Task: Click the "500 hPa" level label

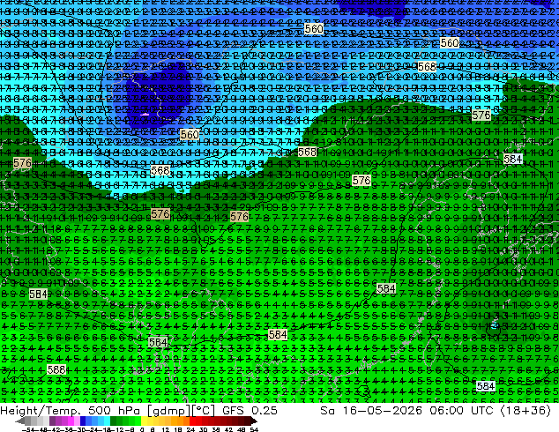Action: coord(115,410)
